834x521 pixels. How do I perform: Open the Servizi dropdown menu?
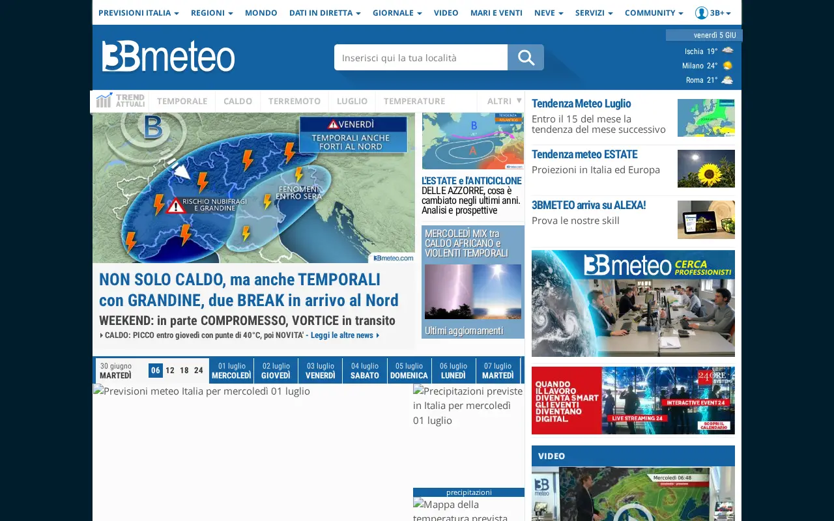point(594,12)
